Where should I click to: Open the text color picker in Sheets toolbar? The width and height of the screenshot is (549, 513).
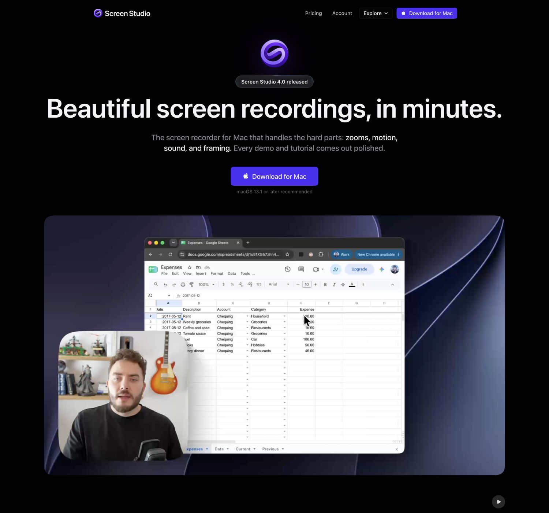pyautogui.click(x=352, y=285)
